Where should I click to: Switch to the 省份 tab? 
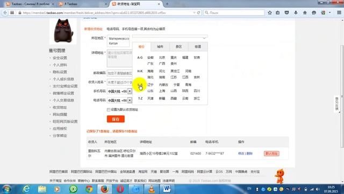141,47
